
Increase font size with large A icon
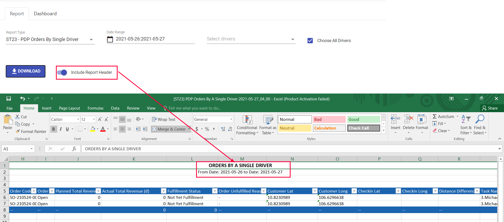pyautogui.click(x=100, y=119)
